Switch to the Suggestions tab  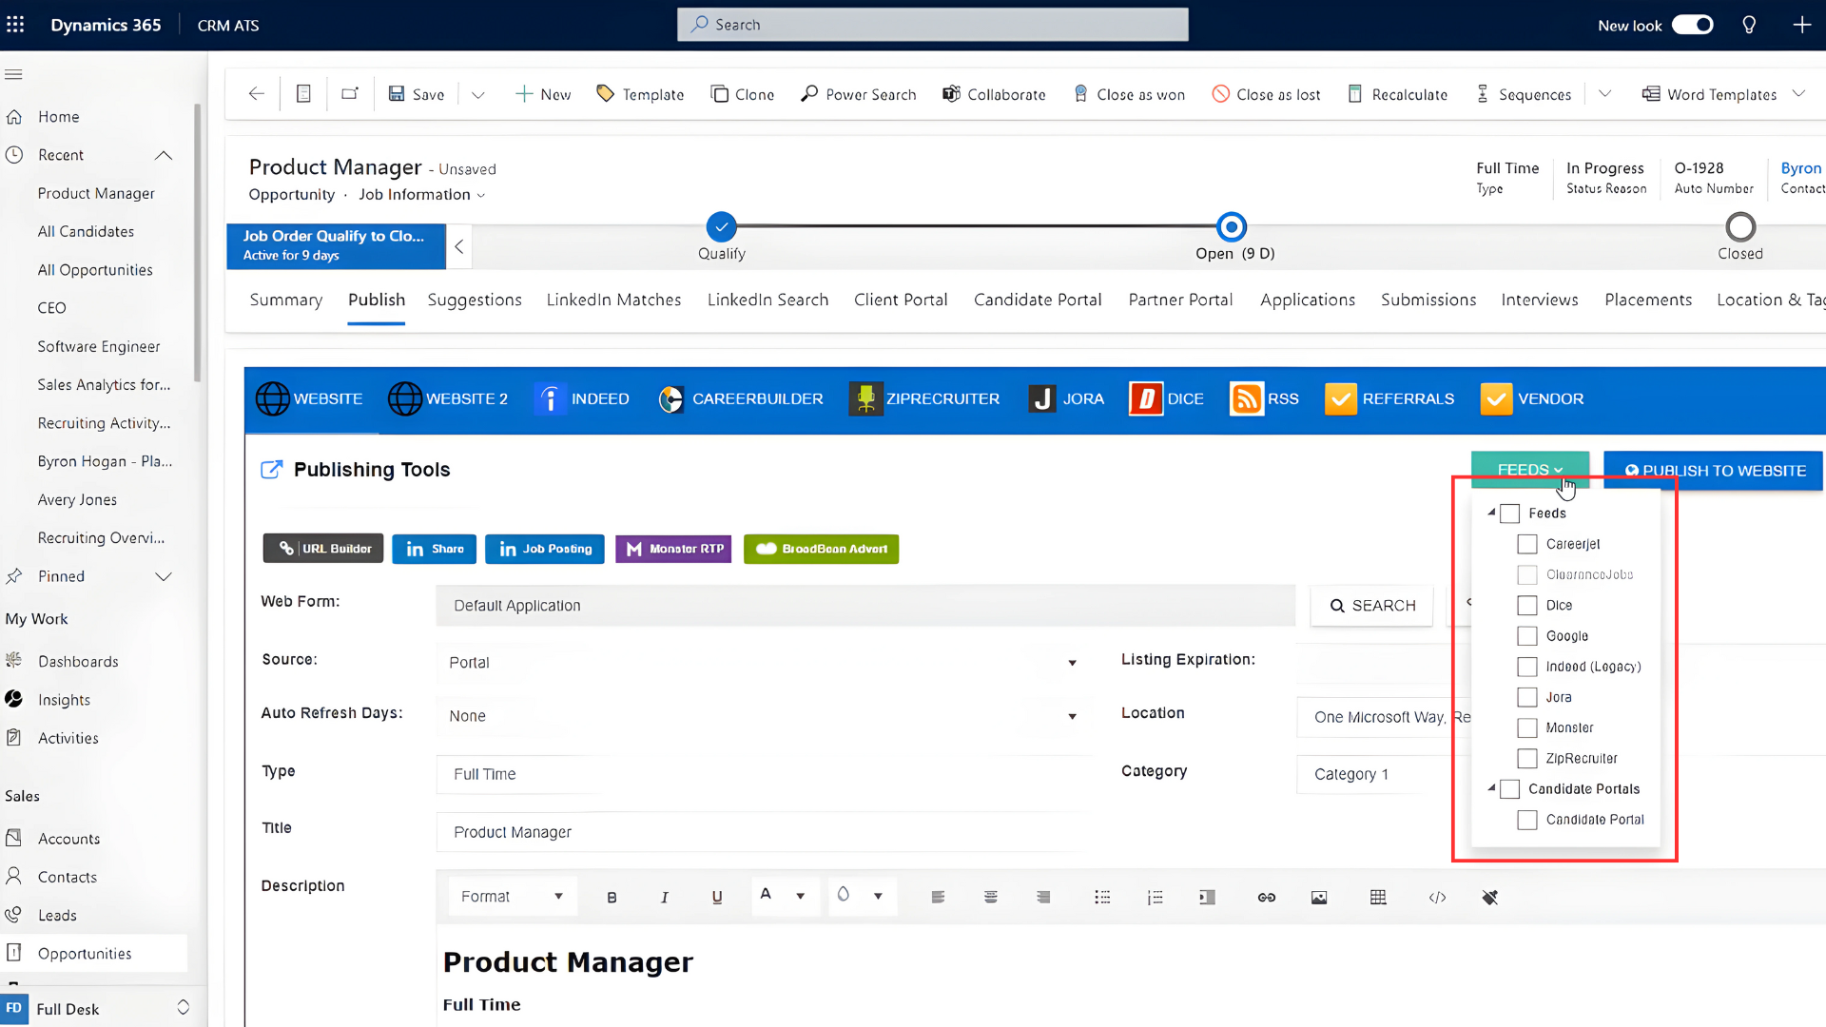click(x=475, y=300)
